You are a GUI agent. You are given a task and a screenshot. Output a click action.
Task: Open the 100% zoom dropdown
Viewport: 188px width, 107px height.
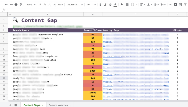31,5
